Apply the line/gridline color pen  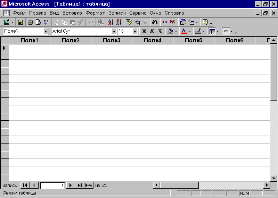coord(198,31)
